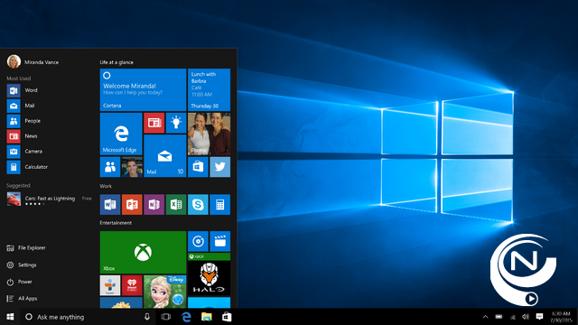The width and height of the screenshot is (578, 325).
Task: Open Settings from the Start menu
Action: (x=22, y=265)
